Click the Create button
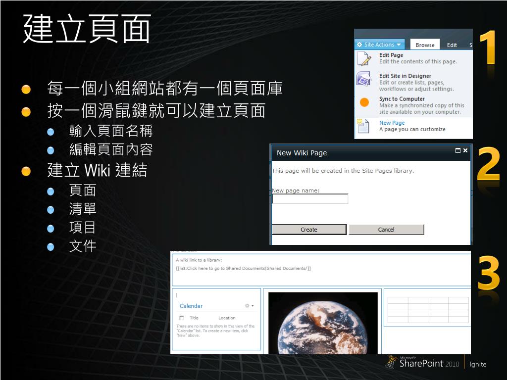507x380 pixels. click(x=309, y=230)
